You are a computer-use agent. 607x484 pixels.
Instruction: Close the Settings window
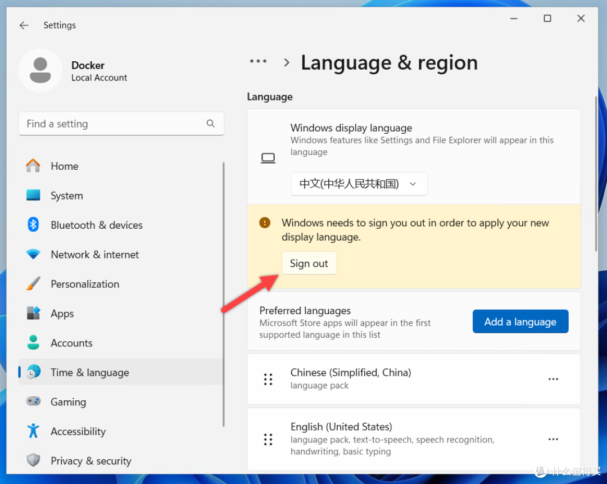coord(581,18)
